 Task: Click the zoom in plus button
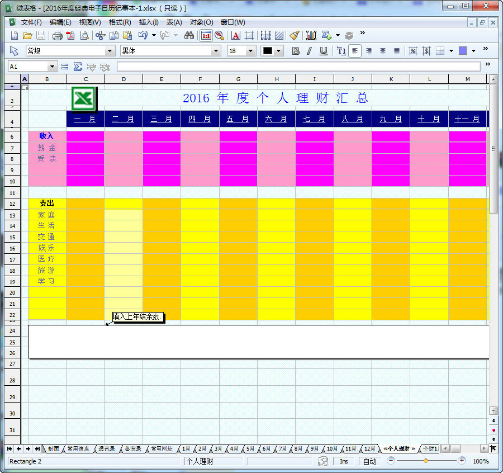click(462, 461)
